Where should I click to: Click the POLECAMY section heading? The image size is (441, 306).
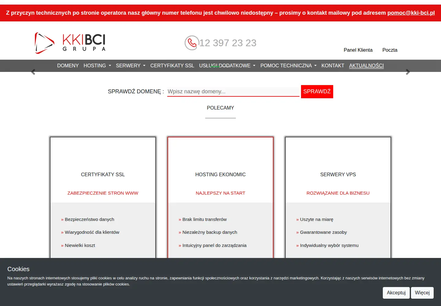click(221, 108)
